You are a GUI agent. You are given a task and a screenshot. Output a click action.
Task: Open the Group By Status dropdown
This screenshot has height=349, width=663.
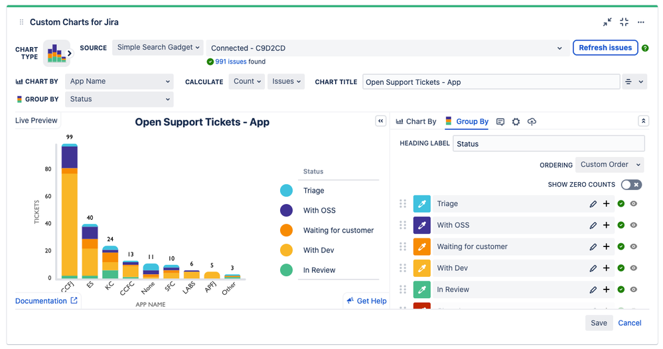(119, 99)
